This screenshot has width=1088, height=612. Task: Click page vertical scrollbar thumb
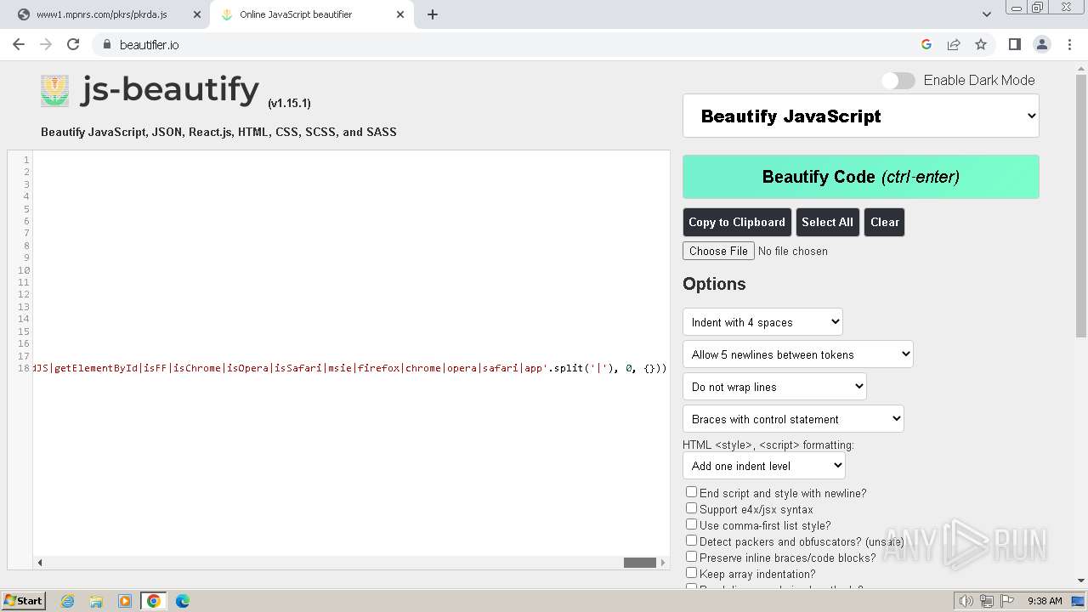tap(1081, 204)
